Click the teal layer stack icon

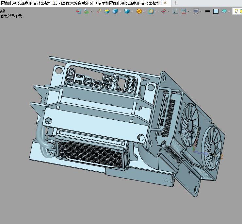point(224,11)
